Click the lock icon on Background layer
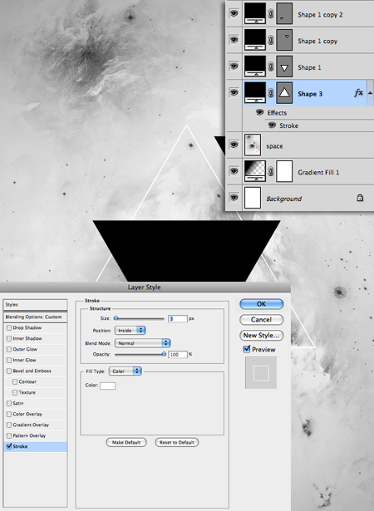Image resolution: width=374 pixels, height=511 pixels. coord(360,198)
